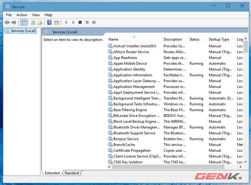The height and width of the screenshot is (185, 251).
Task: Click gear icon beside App Readiness
Action: pos(110,58)
